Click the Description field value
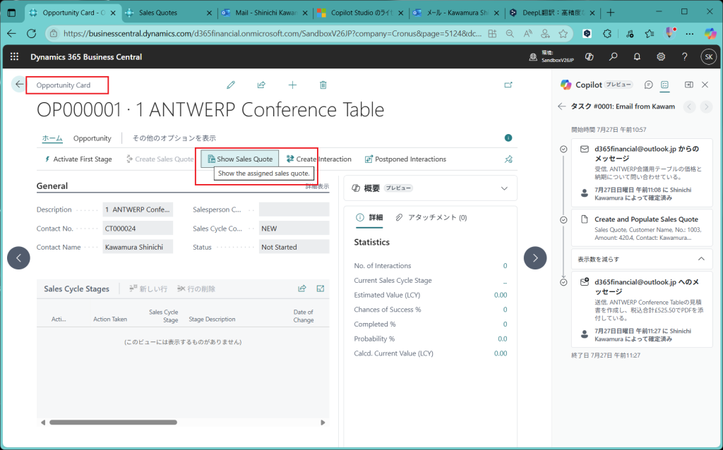The width and height of the screenshot is (723, 450). click(138, 209)
